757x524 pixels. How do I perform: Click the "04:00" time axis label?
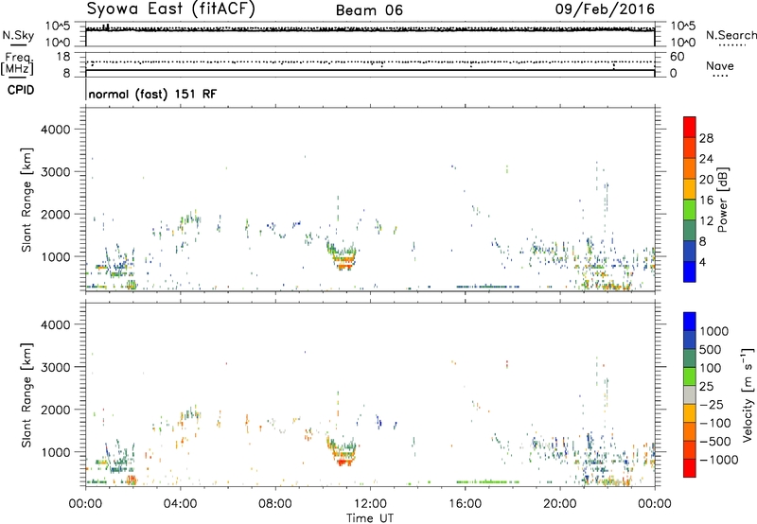coord(180,504)
